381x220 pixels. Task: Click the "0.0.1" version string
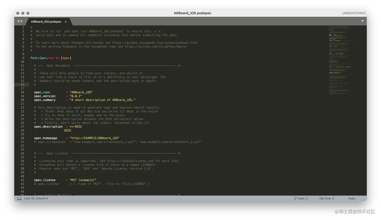pyautogui.click(x=76, y=96)
